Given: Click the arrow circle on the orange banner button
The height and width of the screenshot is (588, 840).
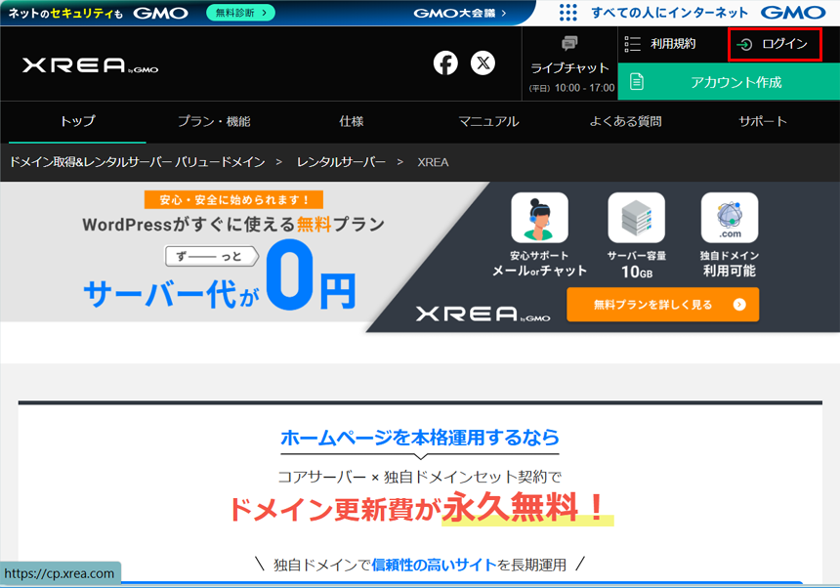Looking at the screenshot, I should coord(739,305).
